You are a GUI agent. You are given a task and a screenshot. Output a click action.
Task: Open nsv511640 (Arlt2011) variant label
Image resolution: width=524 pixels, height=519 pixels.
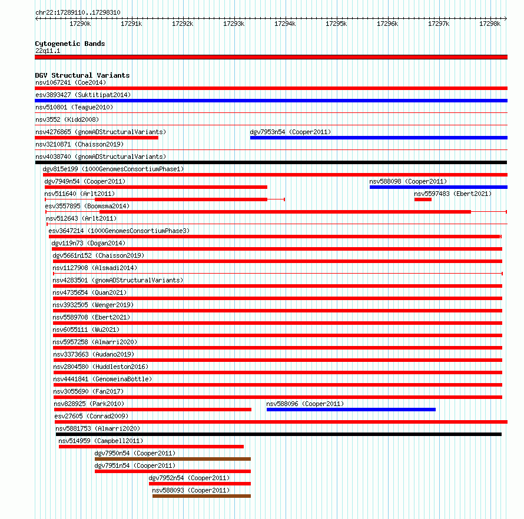click(x=79, y=194)
